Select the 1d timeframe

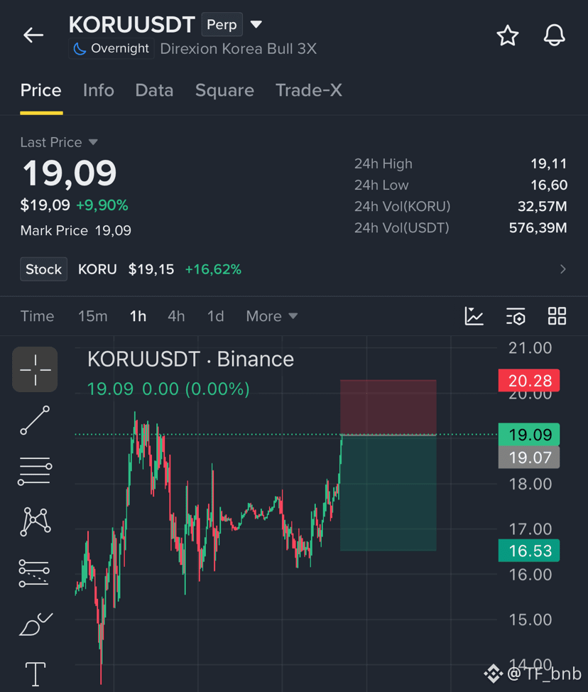pyautogui.click(x=216, y=316)
